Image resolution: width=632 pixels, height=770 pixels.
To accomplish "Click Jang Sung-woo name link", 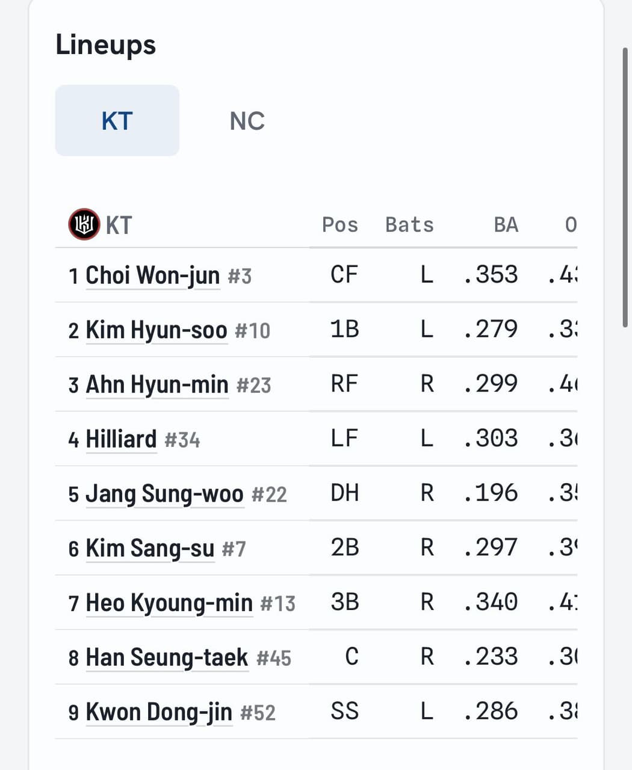I will click(x=165, y=494).
